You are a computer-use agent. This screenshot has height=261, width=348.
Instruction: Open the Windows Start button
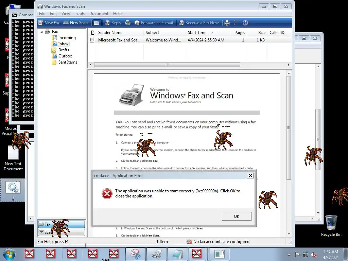point(9,254)
